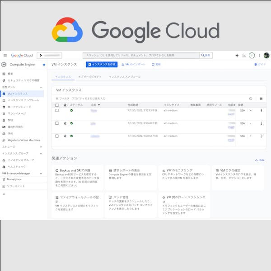Open Cloud Shell terminal icon
Screen dimensions: 271x271
click(x=244, y=56)
